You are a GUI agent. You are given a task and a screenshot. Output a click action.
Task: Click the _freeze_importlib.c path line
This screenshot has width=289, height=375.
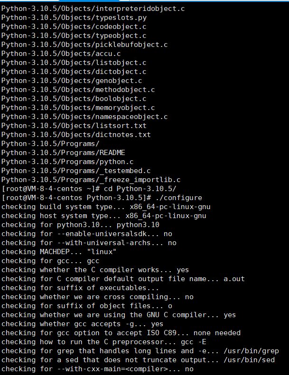tap(91, 180)
